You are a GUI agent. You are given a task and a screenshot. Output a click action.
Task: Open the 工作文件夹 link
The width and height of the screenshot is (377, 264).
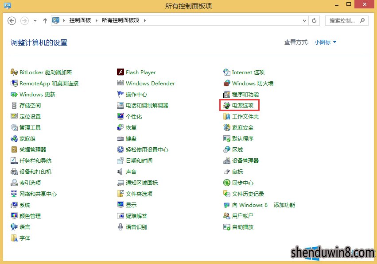[x=245, y=117]
